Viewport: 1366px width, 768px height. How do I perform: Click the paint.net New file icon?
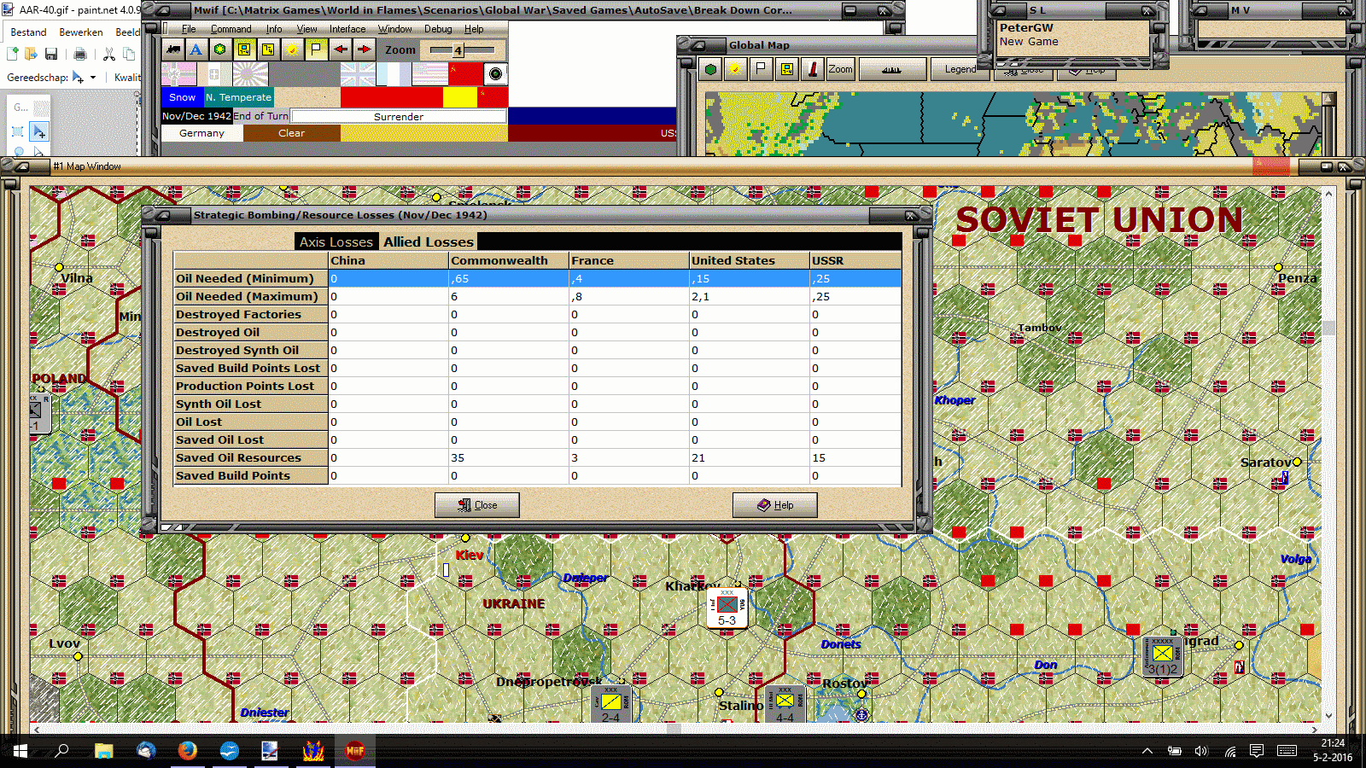12,54
